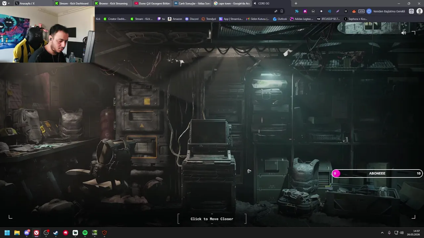Open the Windows Start menu

point(7,233)
